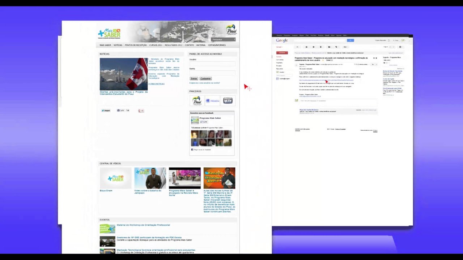
Task: Click the Programa Mais Saber Facebook page avatar
Action: [195, 120]
